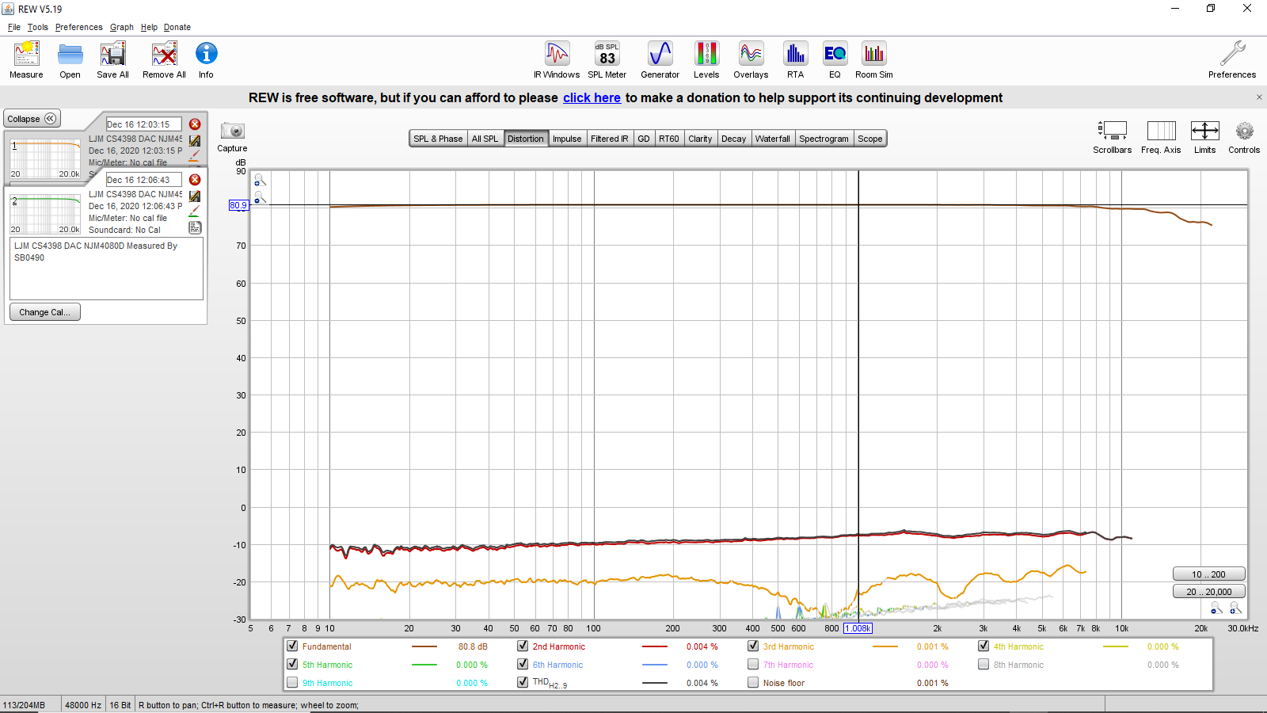1267x713 pixels.
Task: Enable the 7th Harmonic checkbox
Action: (x=753, y=664)
